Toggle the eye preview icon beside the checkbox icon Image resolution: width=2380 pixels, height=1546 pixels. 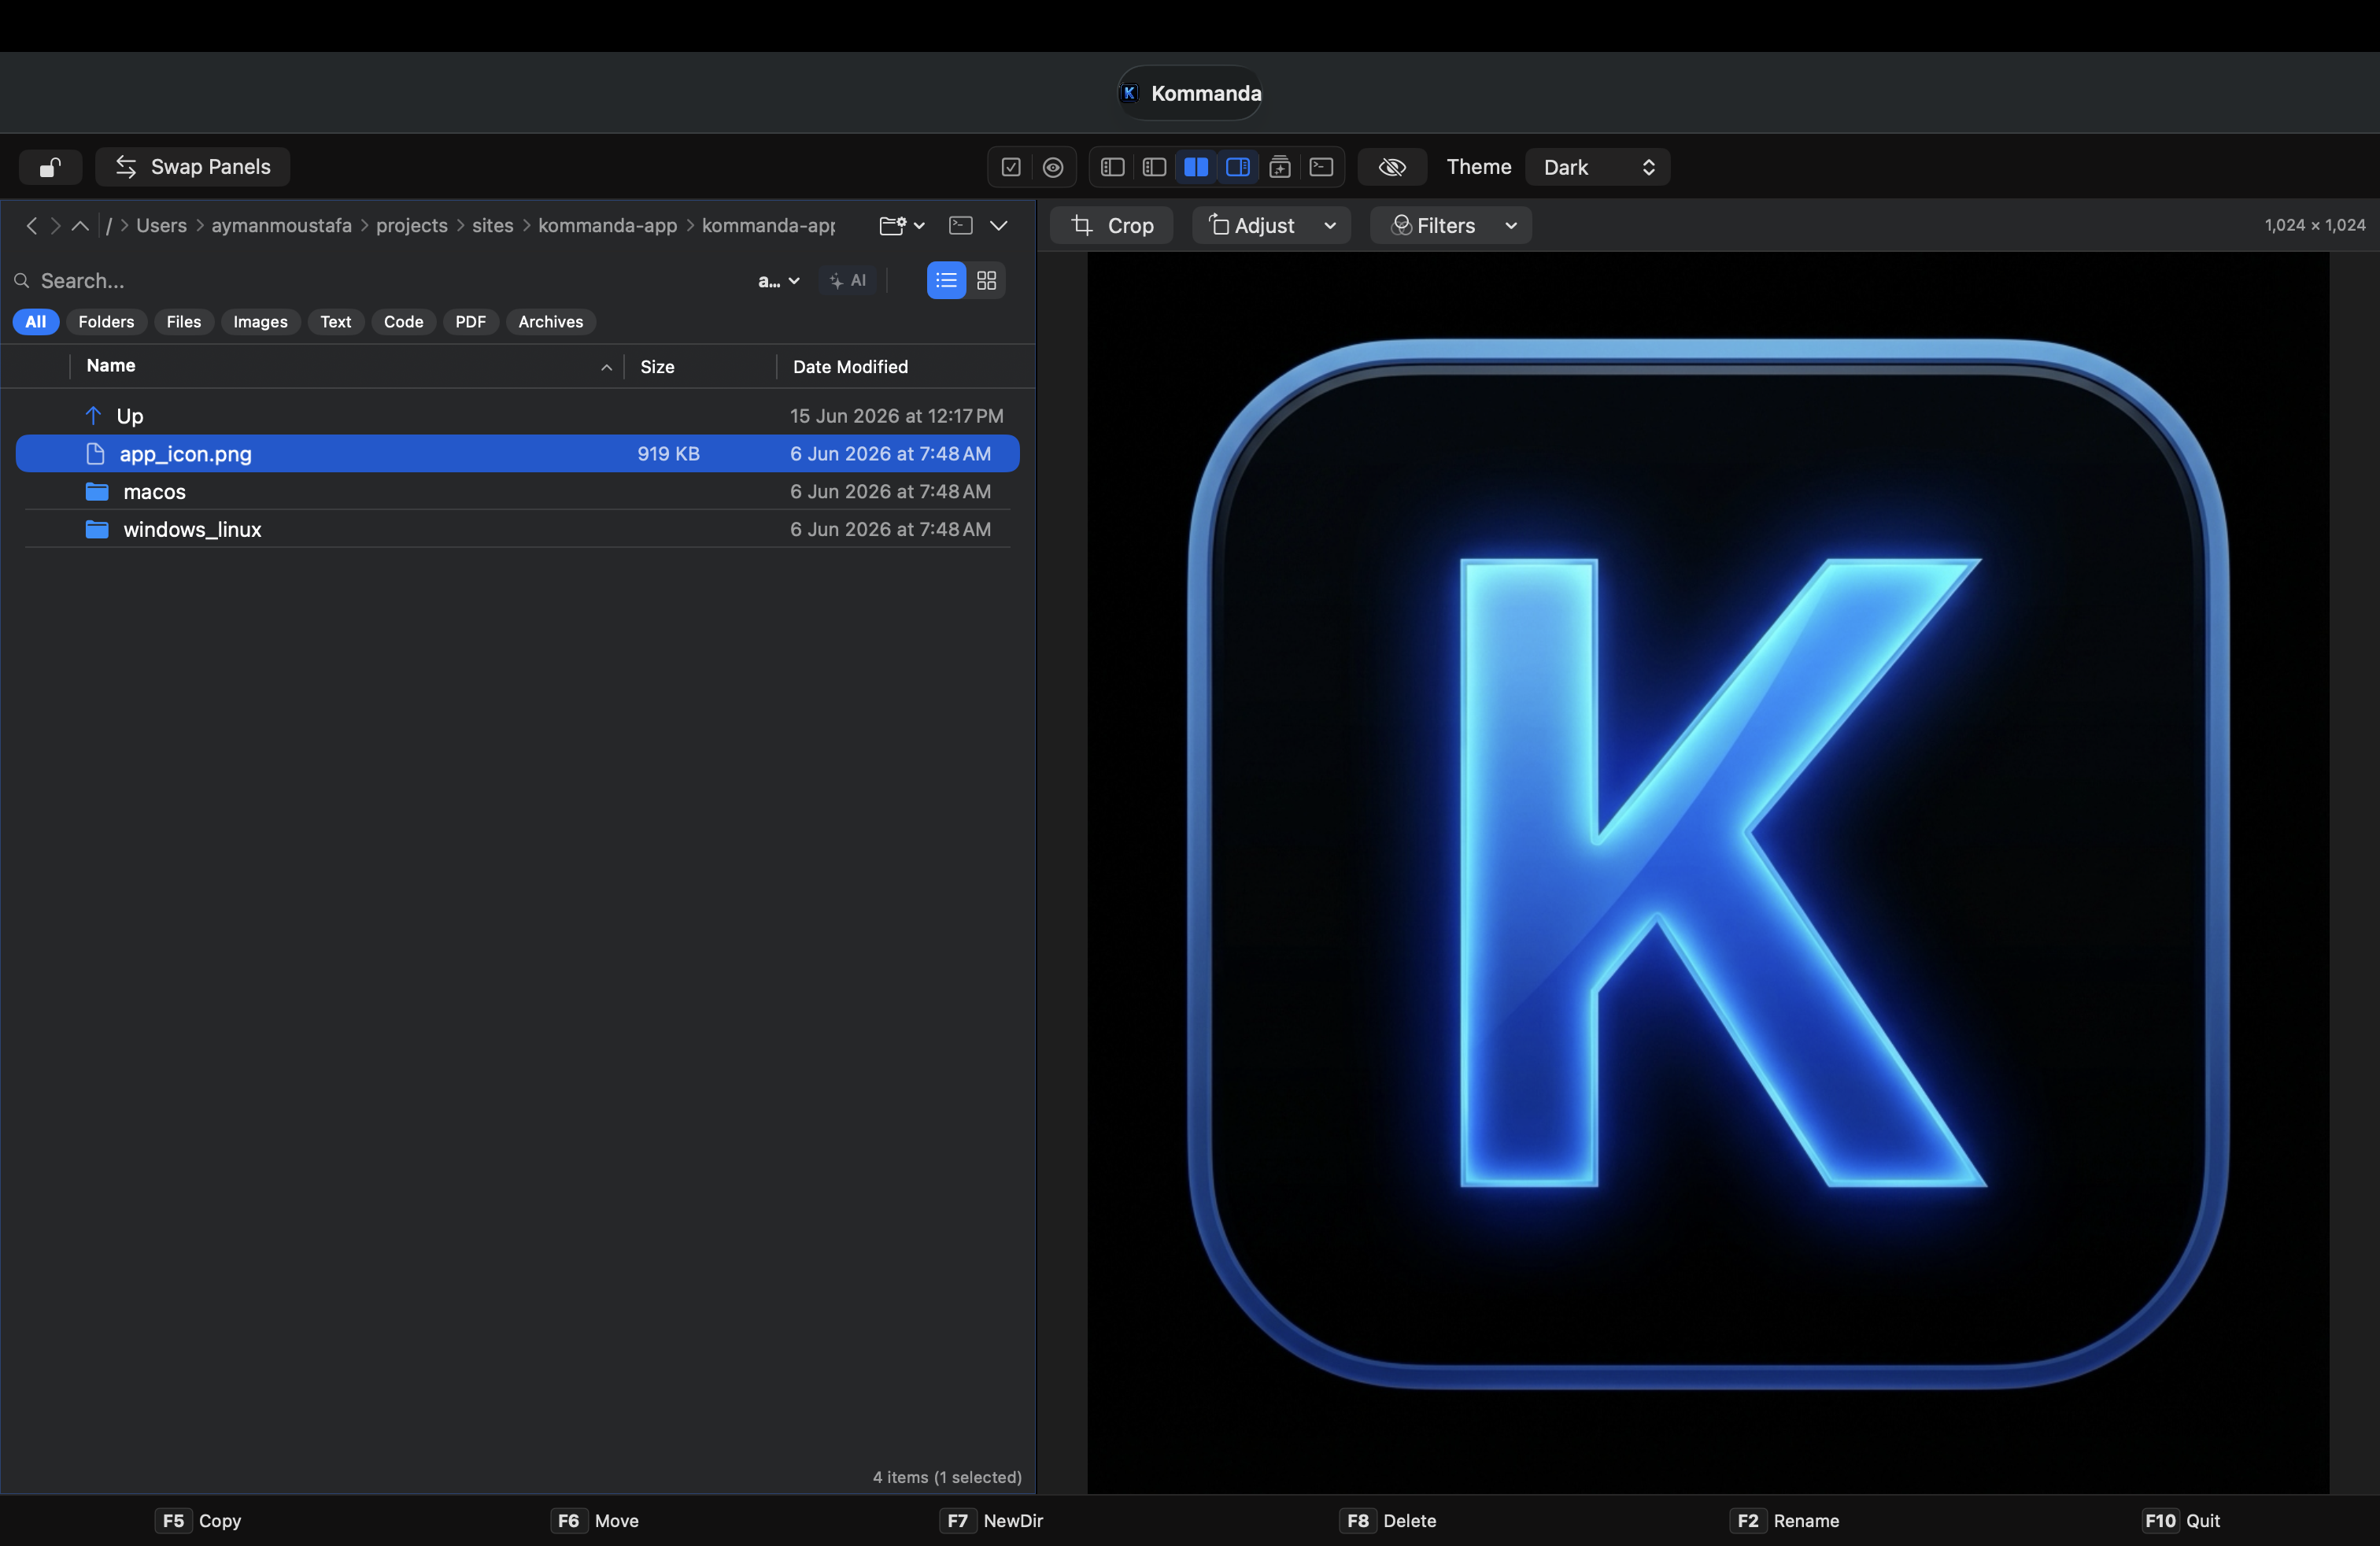point(1053,167)
